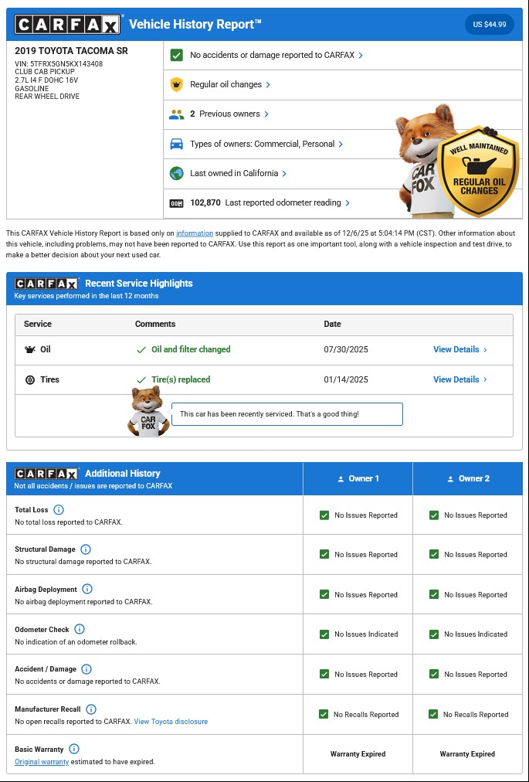Image resolution: width=529 pixels, height=782 pixels.
Task: Select the Owner 2 column header
Action: (x=468, y=479)
